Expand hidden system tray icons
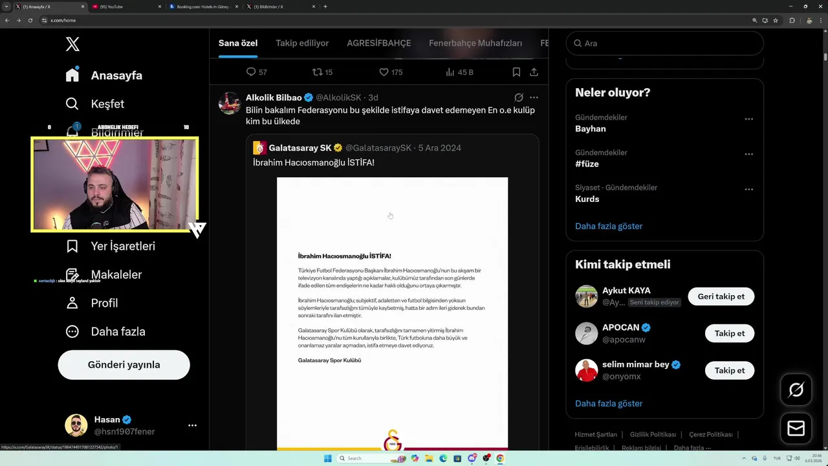 click(x=745, y=458)
